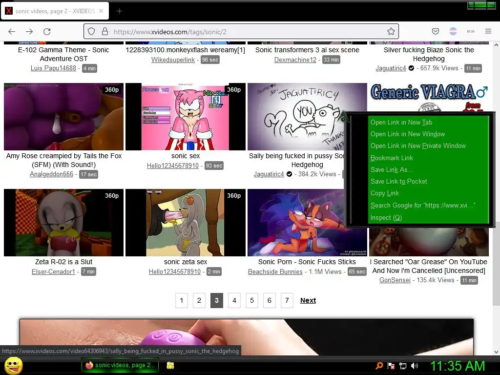Select Bookmark Link from context menu
This screenshot has width=500, height=375.
[392, 158]
